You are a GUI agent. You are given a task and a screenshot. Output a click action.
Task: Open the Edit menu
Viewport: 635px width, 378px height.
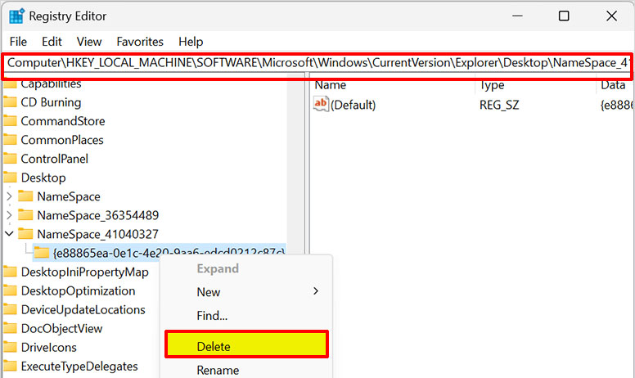52,42
